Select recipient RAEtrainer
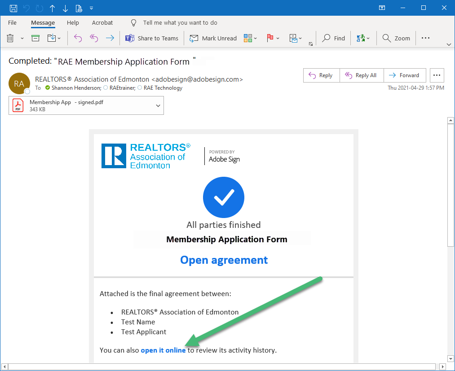The width and height of the screenshot is (455, 371). coord(123,88)
